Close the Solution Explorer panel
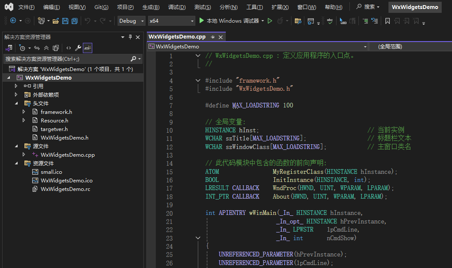The height and width of the screenshot is (268, 452). click(138, 37)
